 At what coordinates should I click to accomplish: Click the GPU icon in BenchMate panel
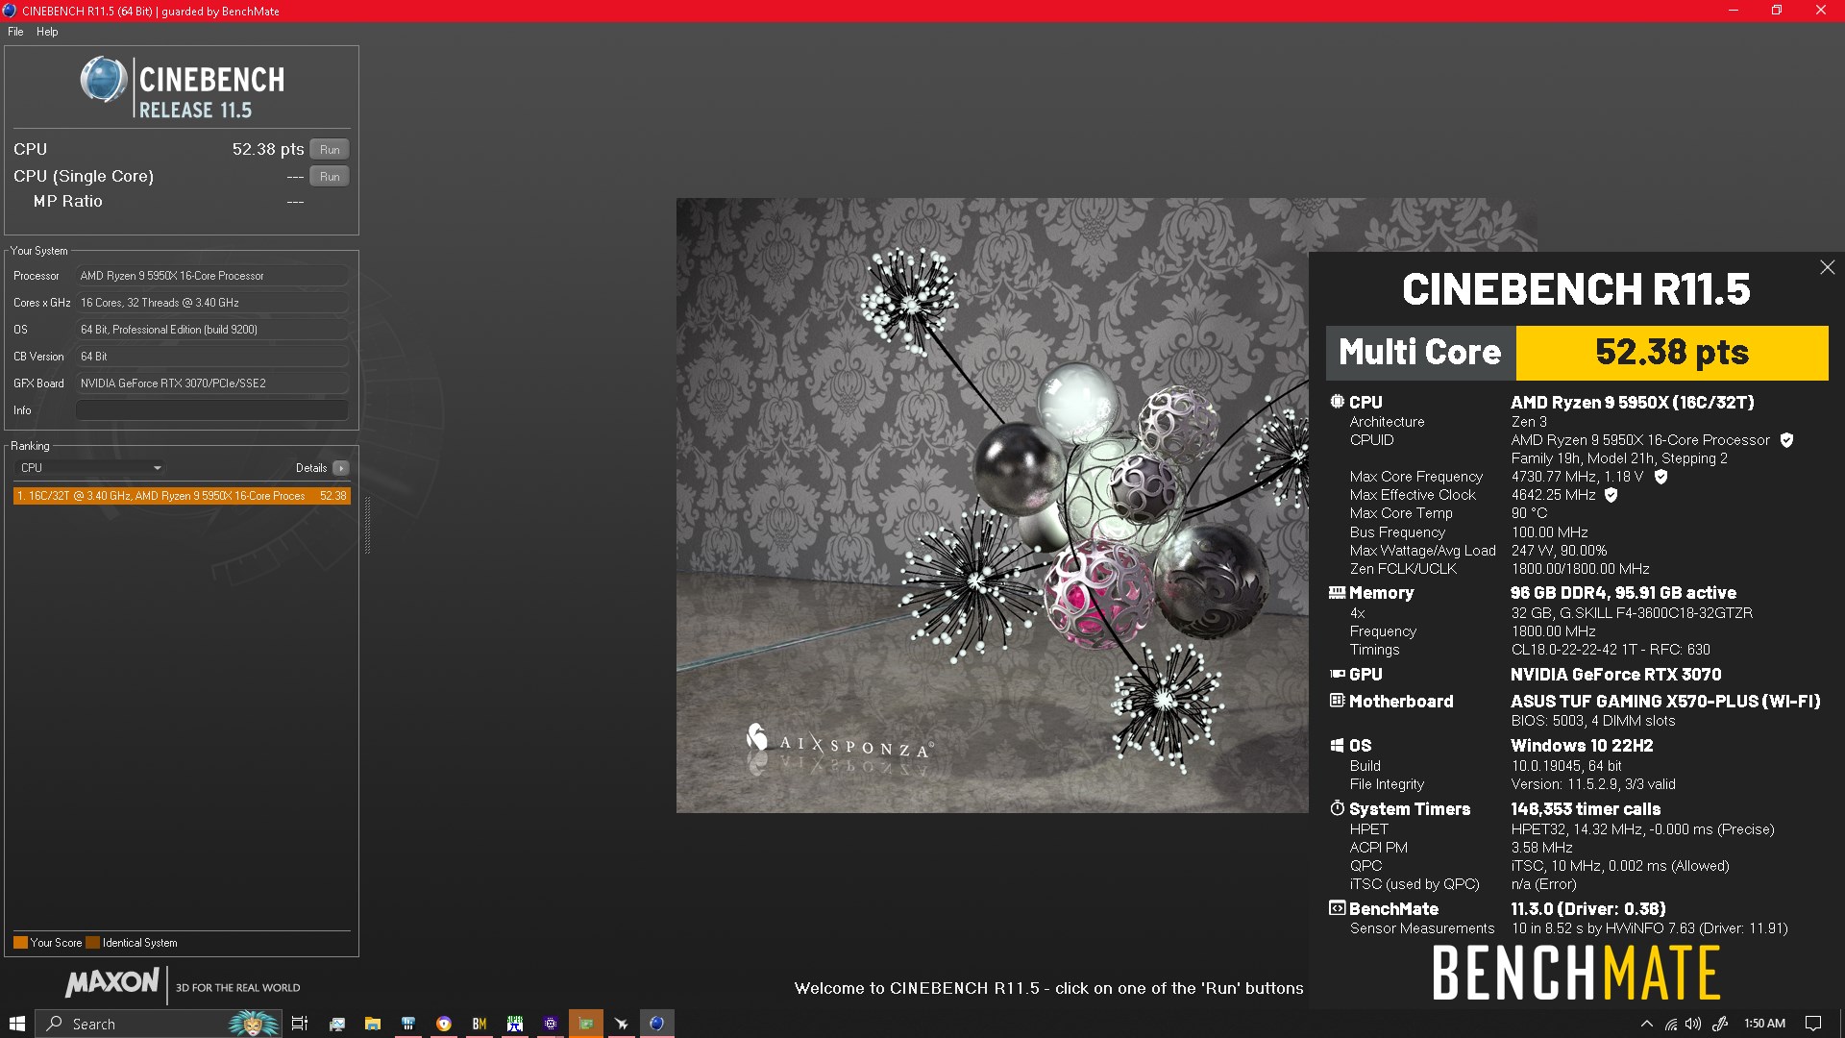tap(1337, 675)
